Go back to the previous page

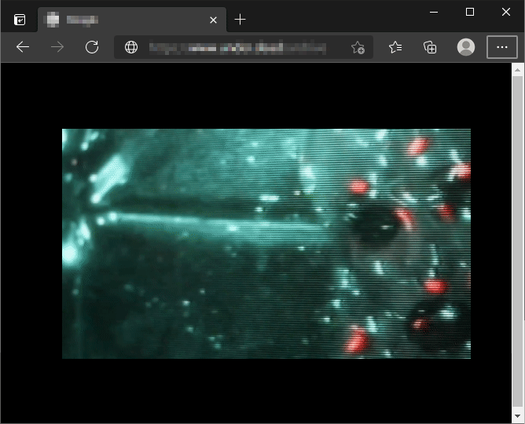[x=23, y=47]
